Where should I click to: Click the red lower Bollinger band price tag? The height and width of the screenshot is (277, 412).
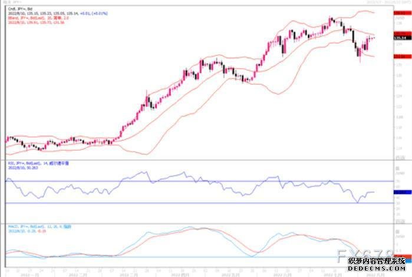click(402, 56)
